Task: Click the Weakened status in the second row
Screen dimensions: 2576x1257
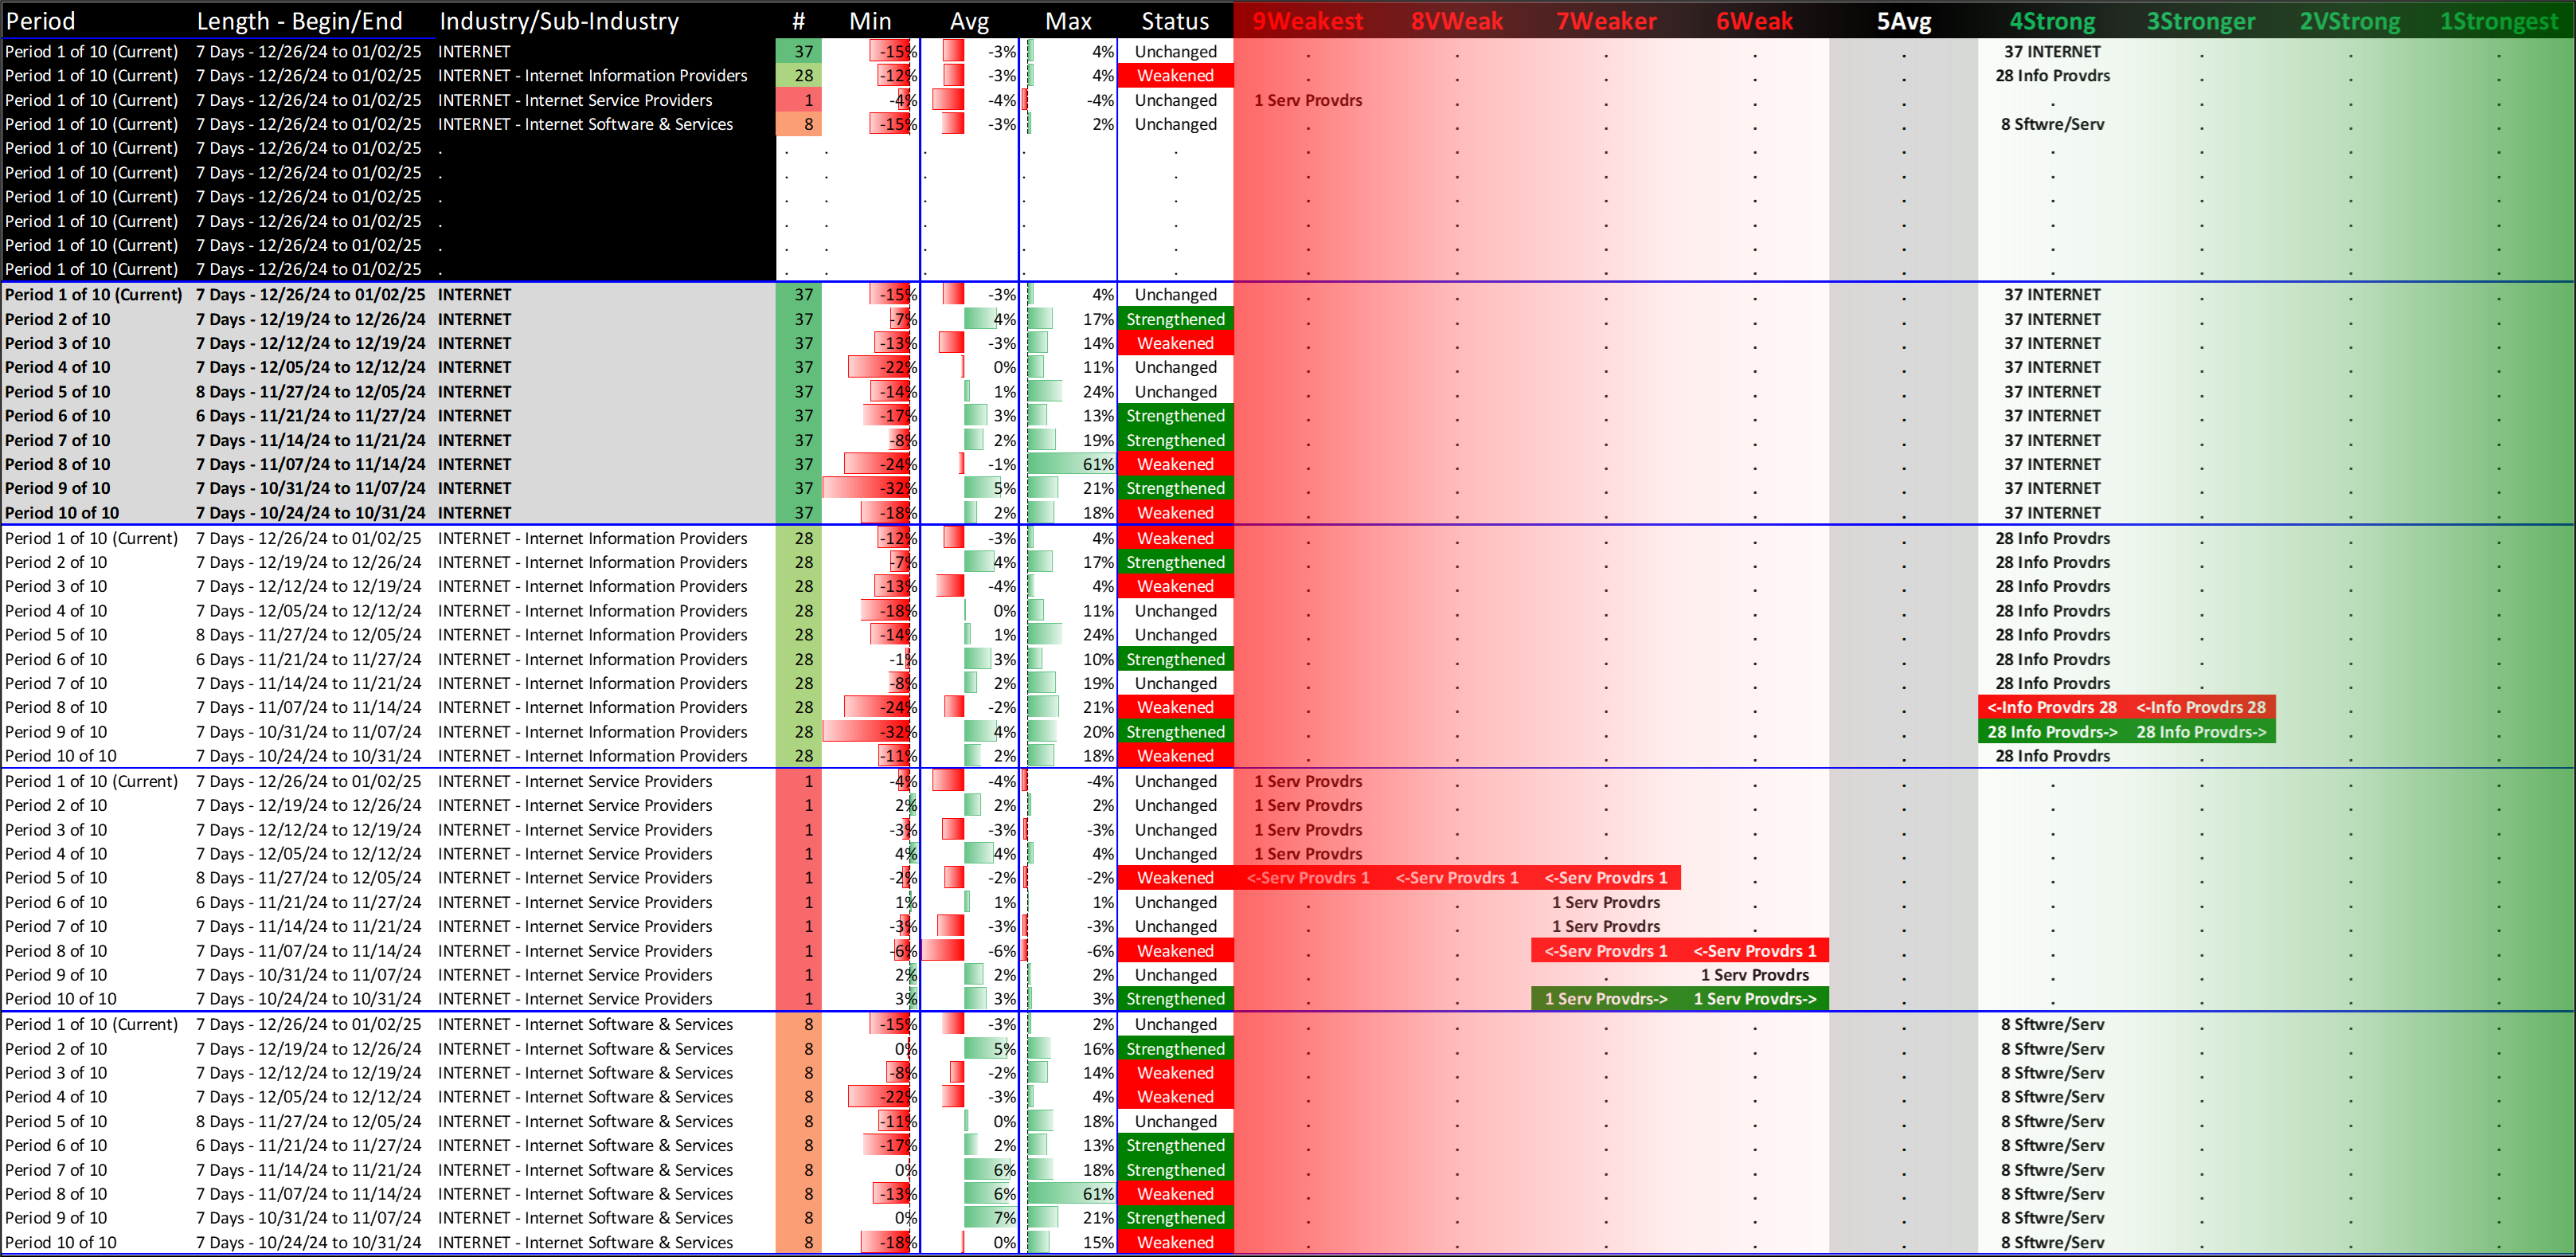Action: pyautogui.click(x=1175, y=76)
